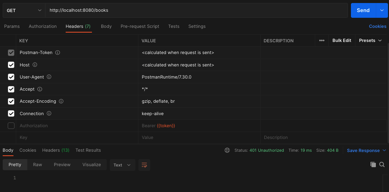Open search in the response body
This screenshot has width=389, height=192.
[382, 164]
